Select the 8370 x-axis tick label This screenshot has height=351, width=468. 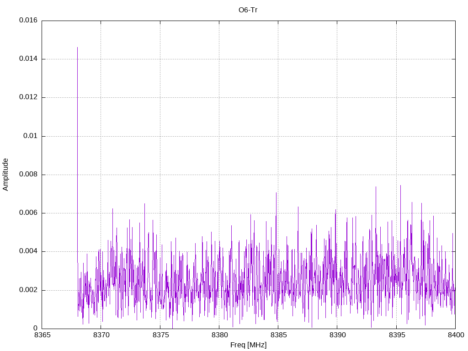point(101,335)
